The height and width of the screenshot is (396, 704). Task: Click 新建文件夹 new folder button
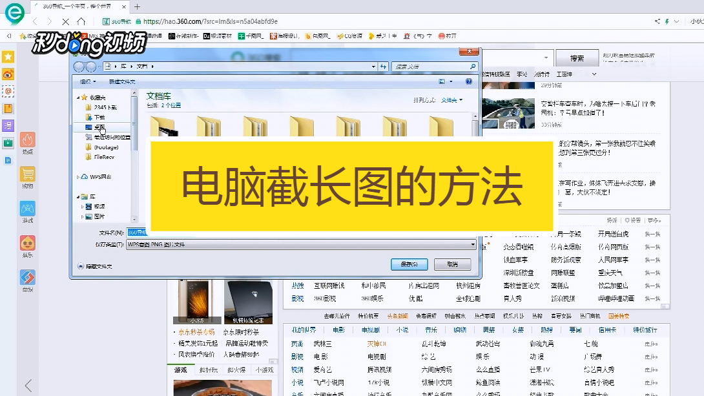(122, 81)
